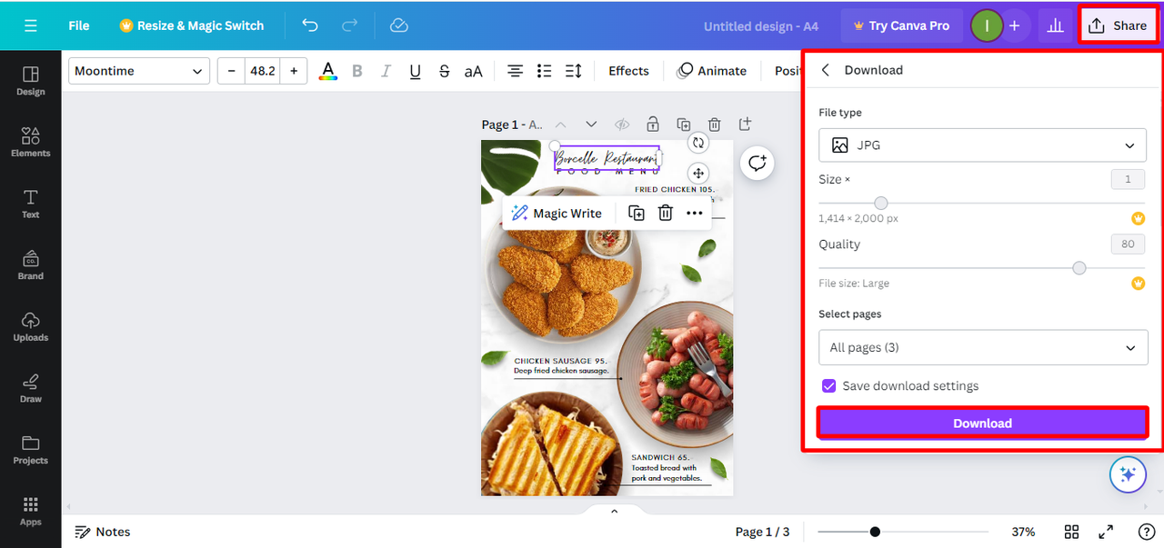The image size is (1164, 548).
Task: Adjust the Size slider handle
Action: (880, 203)
